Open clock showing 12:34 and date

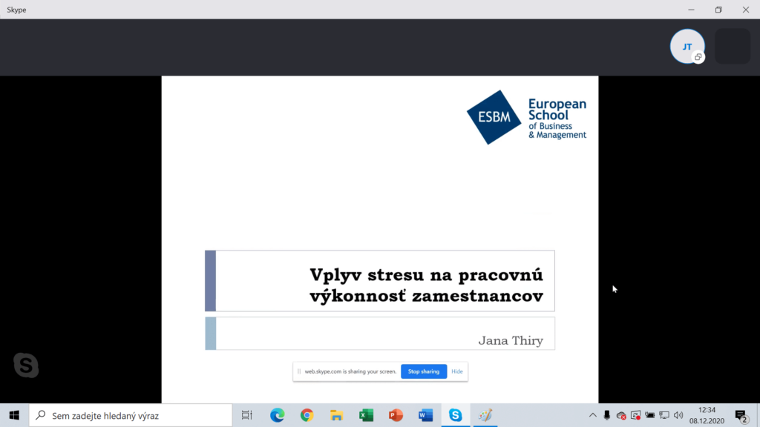pyautogui.click(x=707, y=415)
